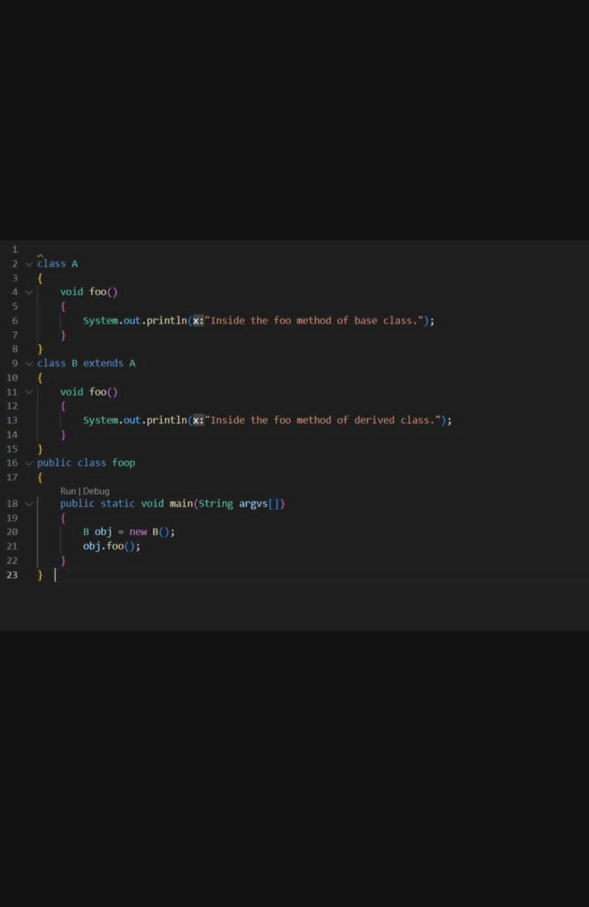Click line number 13 in the gutter
The width and height of the screenshot is (589, 907).
tap(12, 421)
